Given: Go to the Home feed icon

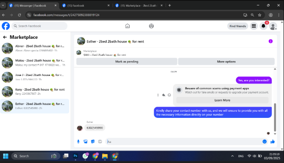Looking at the screenshot, I should 128,26.
